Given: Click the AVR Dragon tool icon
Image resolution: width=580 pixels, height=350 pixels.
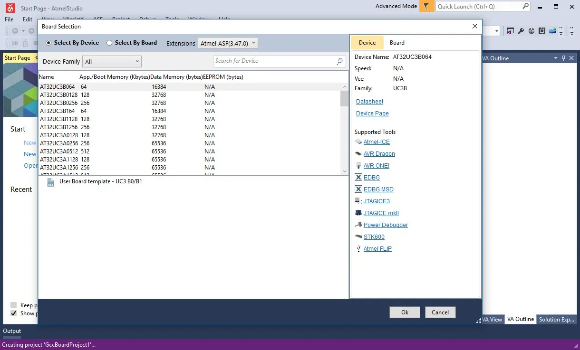Looking at the screenshot, I should (358, 154).
